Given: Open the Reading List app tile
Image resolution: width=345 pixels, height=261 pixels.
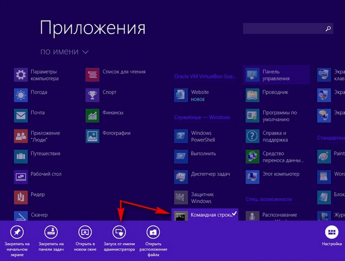Looking at the screenshot, I should (92, 75).
